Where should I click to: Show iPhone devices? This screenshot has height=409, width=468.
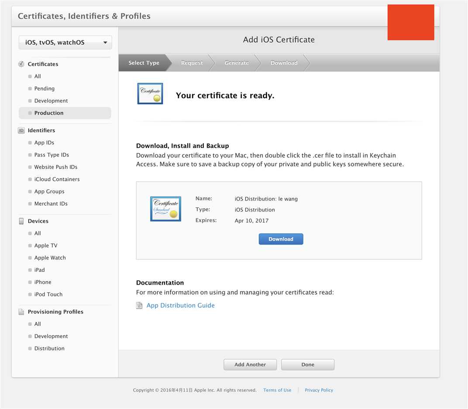43,282
